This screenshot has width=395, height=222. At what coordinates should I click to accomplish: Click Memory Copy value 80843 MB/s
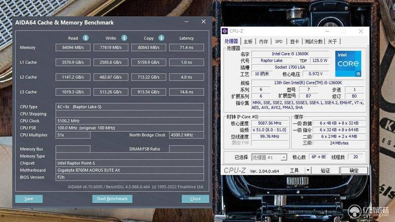[x=149, y=47]
